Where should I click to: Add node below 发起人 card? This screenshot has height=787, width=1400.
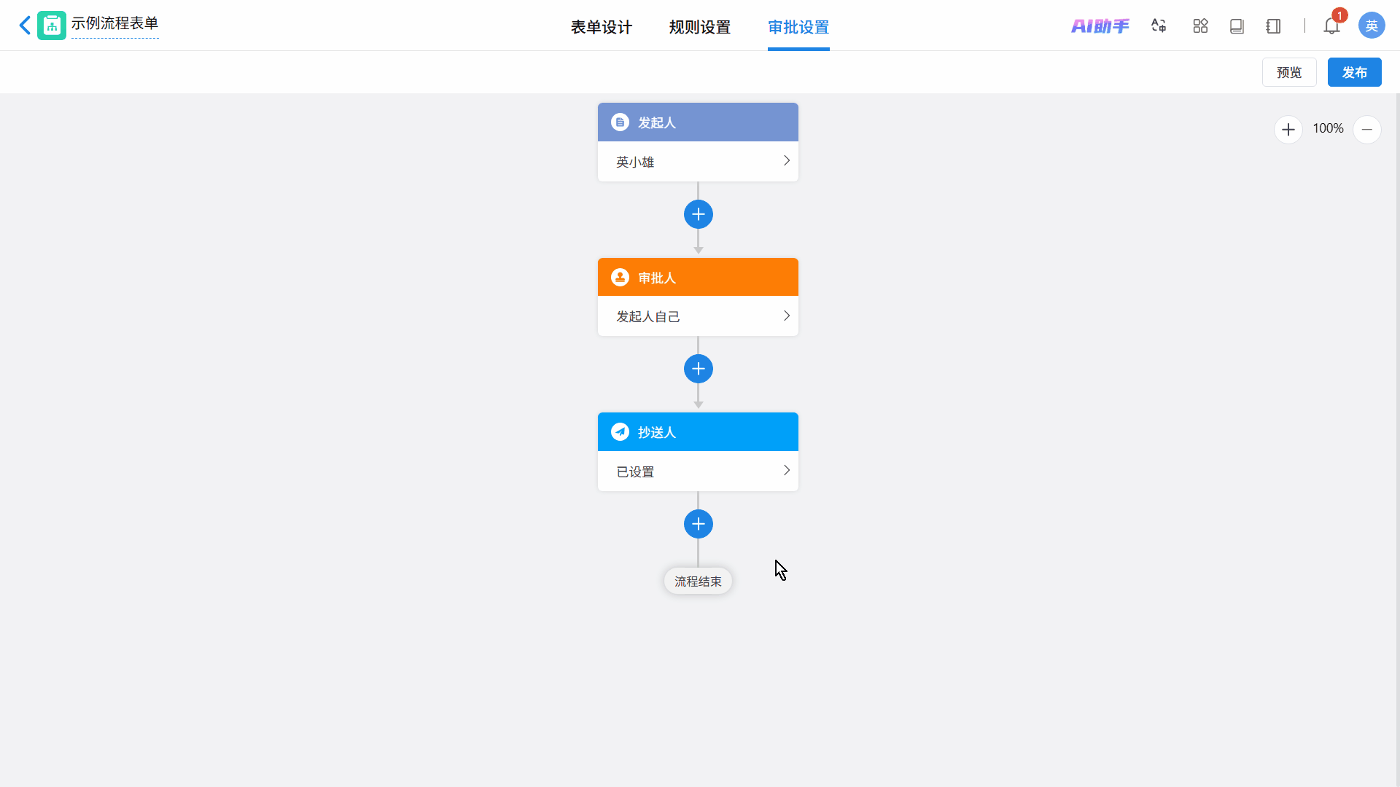(698, 214)
